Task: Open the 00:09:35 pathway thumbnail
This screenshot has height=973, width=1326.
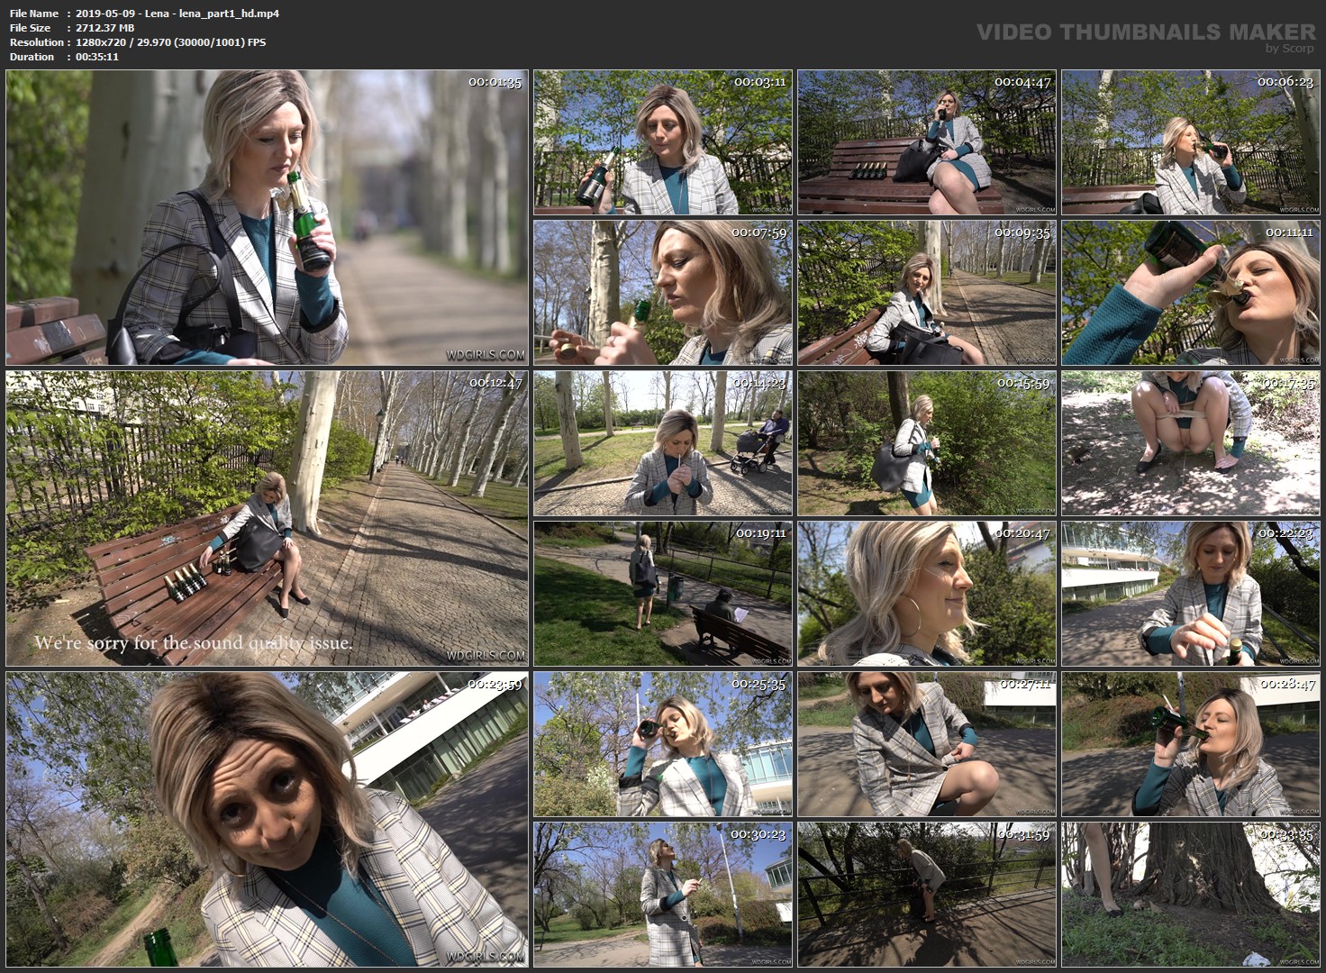Action: click(926, 293)
